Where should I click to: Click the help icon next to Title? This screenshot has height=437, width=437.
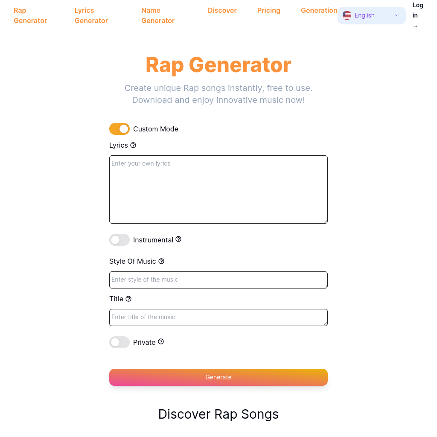[x=128, y=299]
